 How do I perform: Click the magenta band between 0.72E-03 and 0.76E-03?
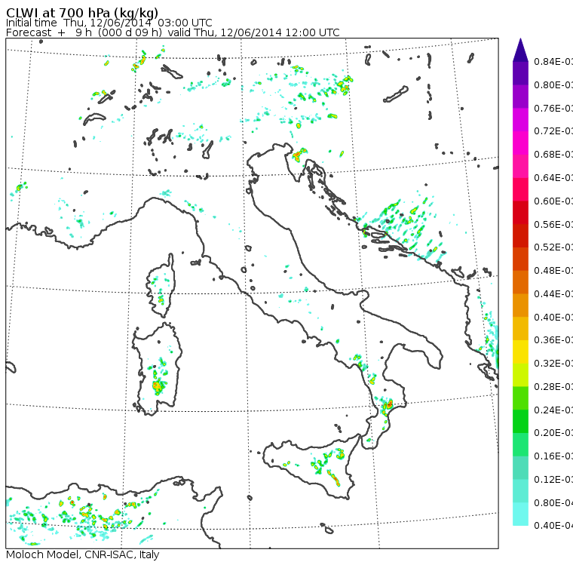(520, 120)
